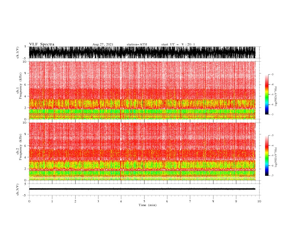Select the "start UT = 8 :20: 1" text
Screen dimensions: 292x226
pyautogui.click(x=178, y=44)
